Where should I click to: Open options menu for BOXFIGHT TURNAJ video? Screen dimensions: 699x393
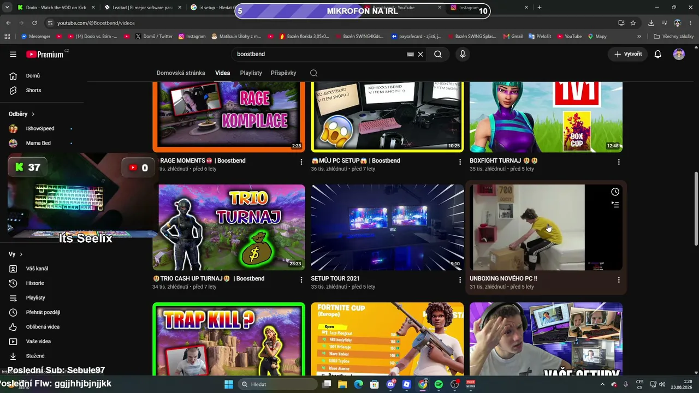619,162
